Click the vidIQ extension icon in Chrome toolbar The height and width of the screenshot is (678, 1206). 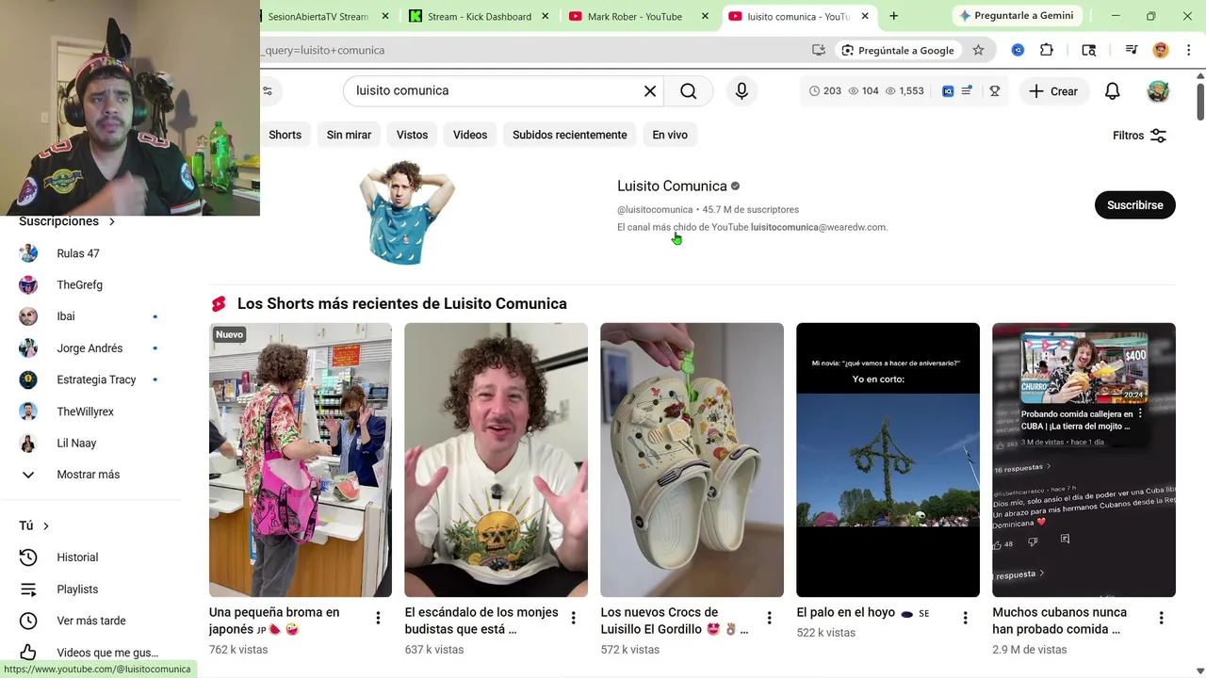click(x=1018, y=50)
